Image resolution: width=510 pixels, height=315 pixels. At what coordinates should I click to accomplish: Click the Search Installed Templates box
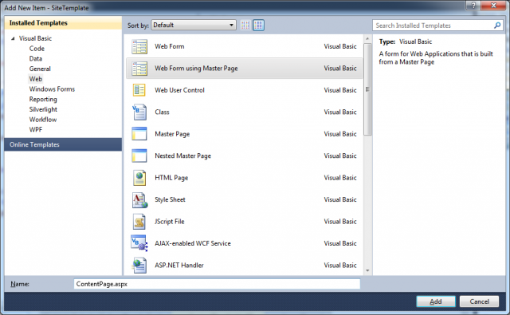tap(437, 26)
